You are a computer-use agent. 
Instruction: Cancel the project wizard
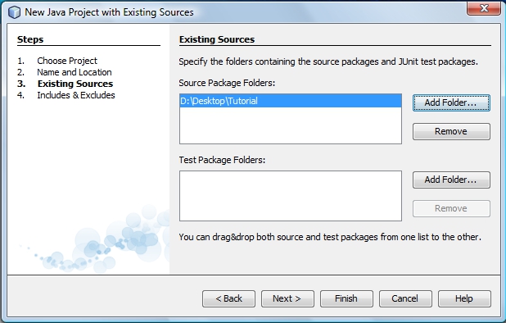(x=405, y=298)
